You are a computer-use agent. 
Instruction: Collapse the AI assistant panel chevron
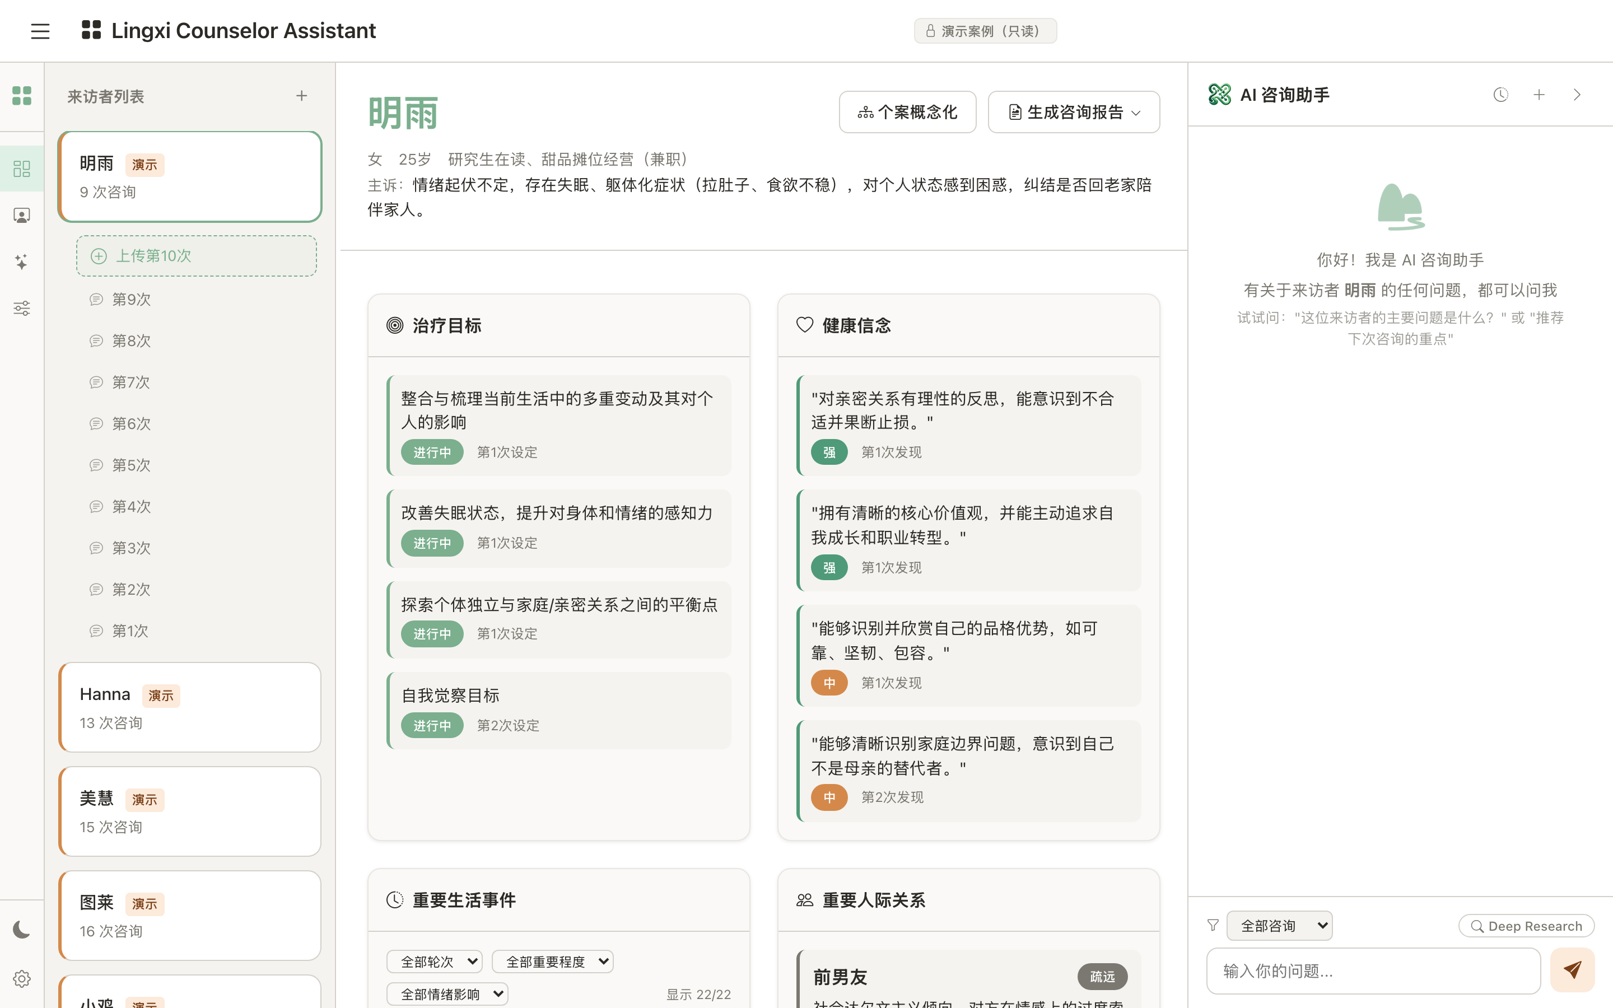click(1577, 95)
